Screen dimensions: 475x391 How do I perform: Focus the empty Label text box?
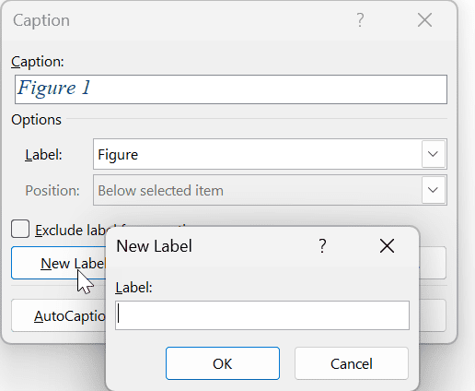point(262,315)
